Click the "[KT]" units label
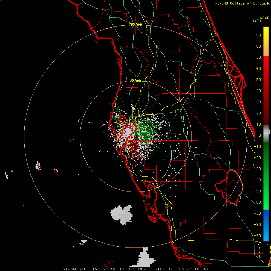271x271 pixels. [257, 21]
